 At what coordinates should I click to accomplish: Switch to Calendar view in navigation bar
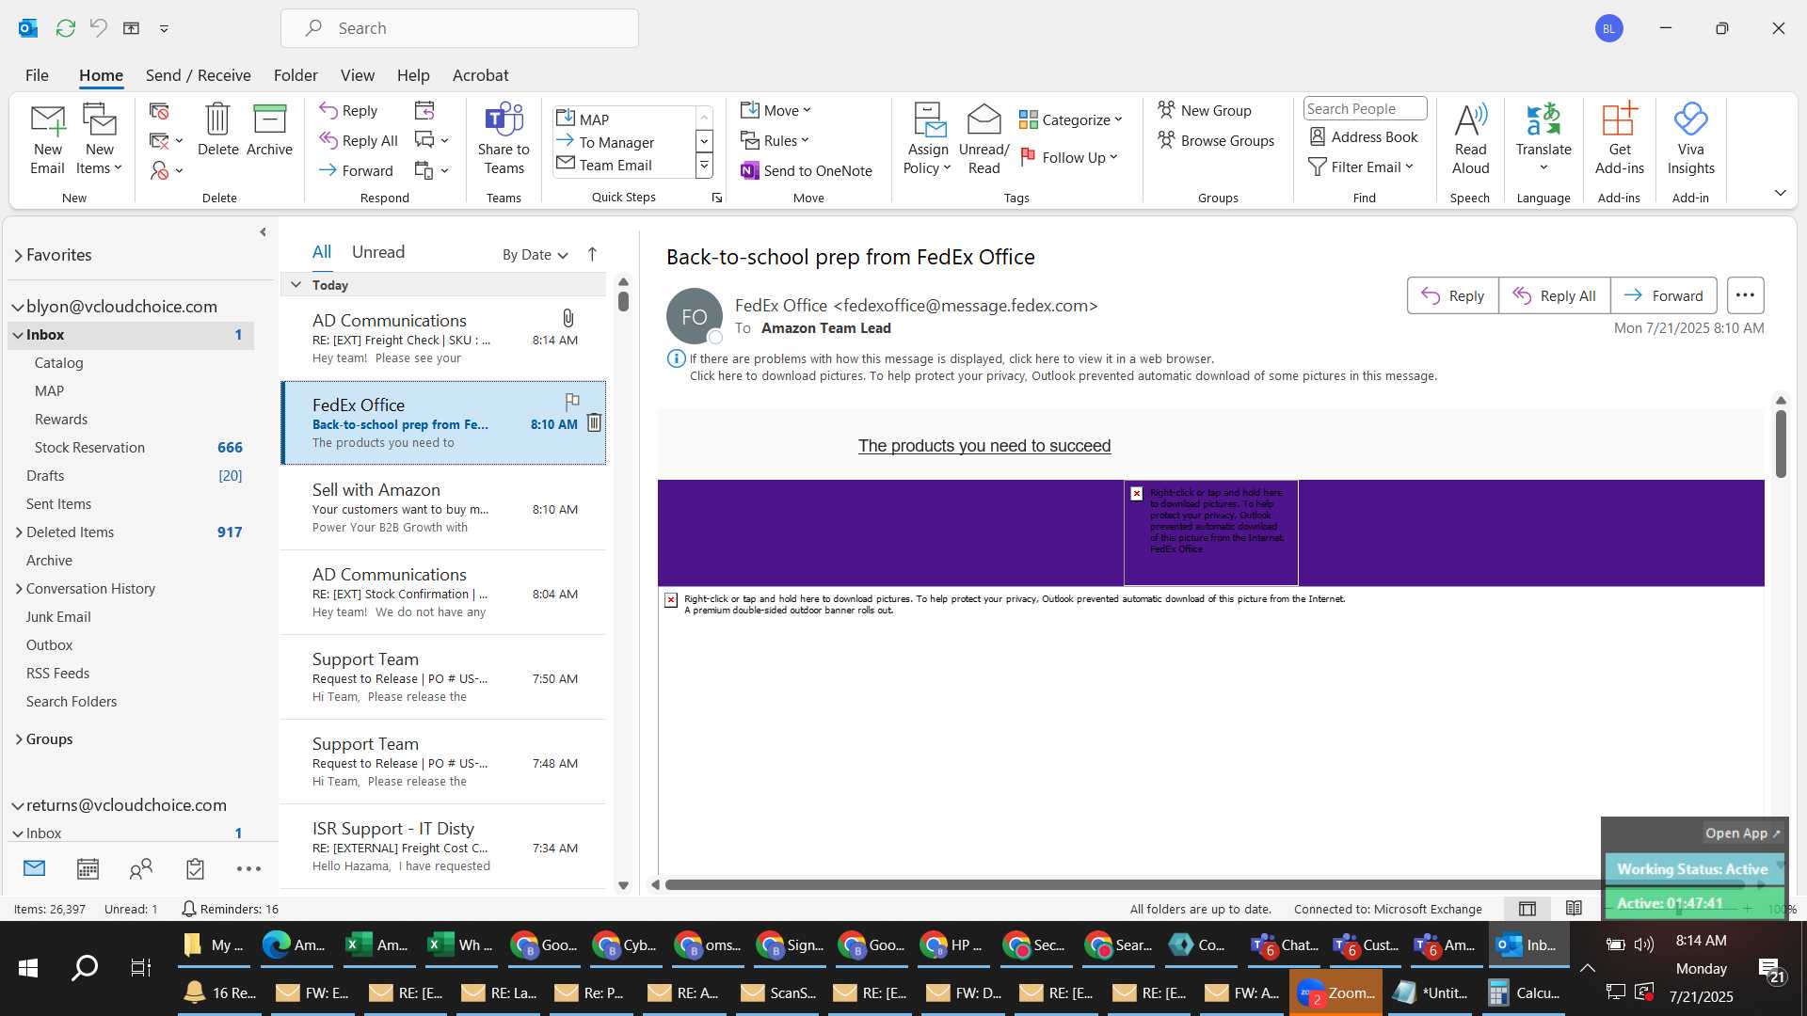[x=88, y=868]
